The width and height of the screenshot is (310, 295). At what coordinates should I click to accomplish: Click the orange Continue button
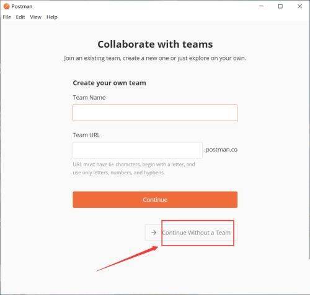(x=155, y=200)
